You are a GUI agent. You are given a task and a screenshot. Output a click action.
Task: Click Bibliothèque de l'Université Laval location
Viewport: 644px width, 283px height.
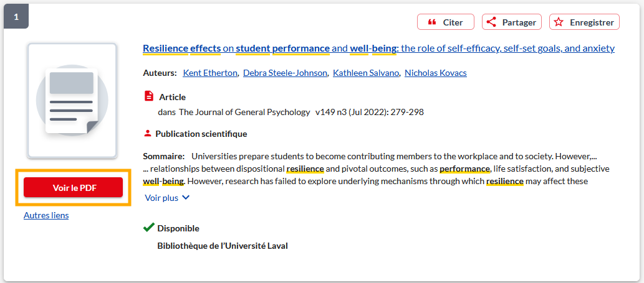click(x=223, y=246)
